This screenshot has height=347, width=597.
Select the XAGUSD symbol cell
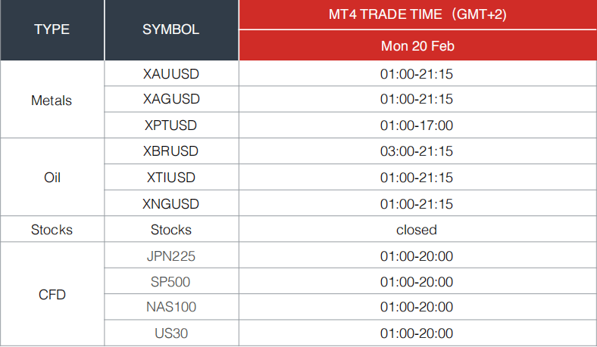tap(171, 99)
